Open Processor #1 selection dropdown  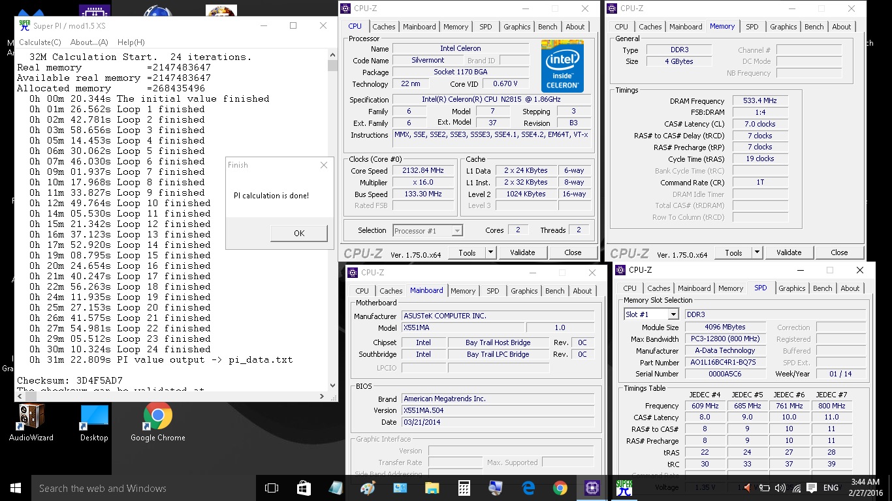click(428, 230)
